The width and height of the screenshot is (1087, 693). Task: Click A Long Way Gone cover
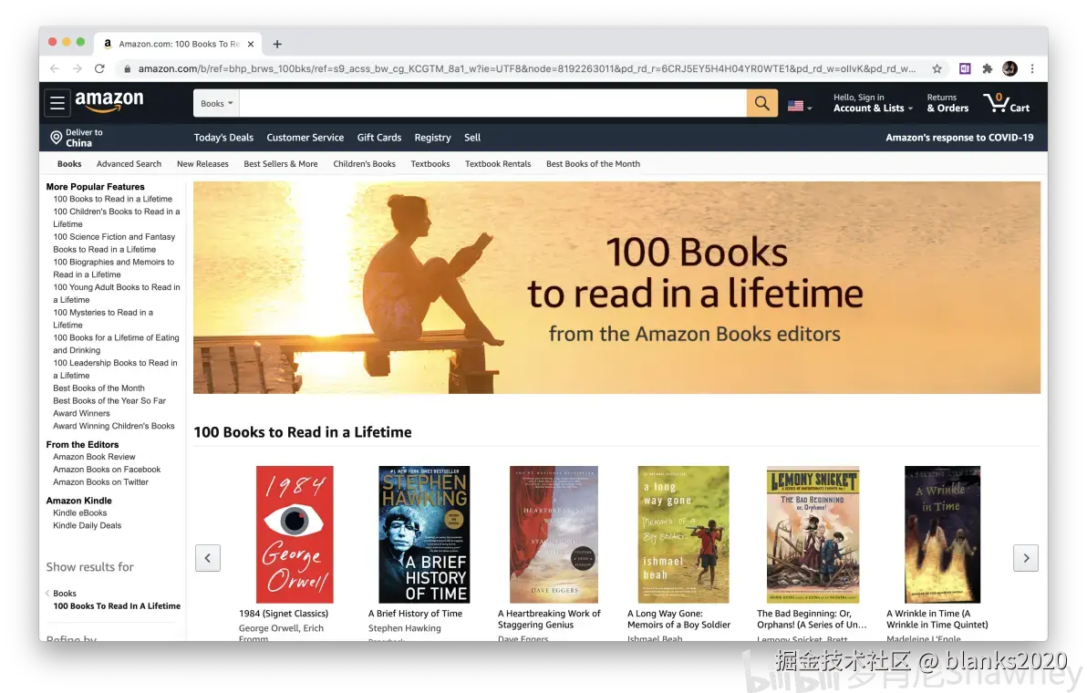tap(684, 534)
